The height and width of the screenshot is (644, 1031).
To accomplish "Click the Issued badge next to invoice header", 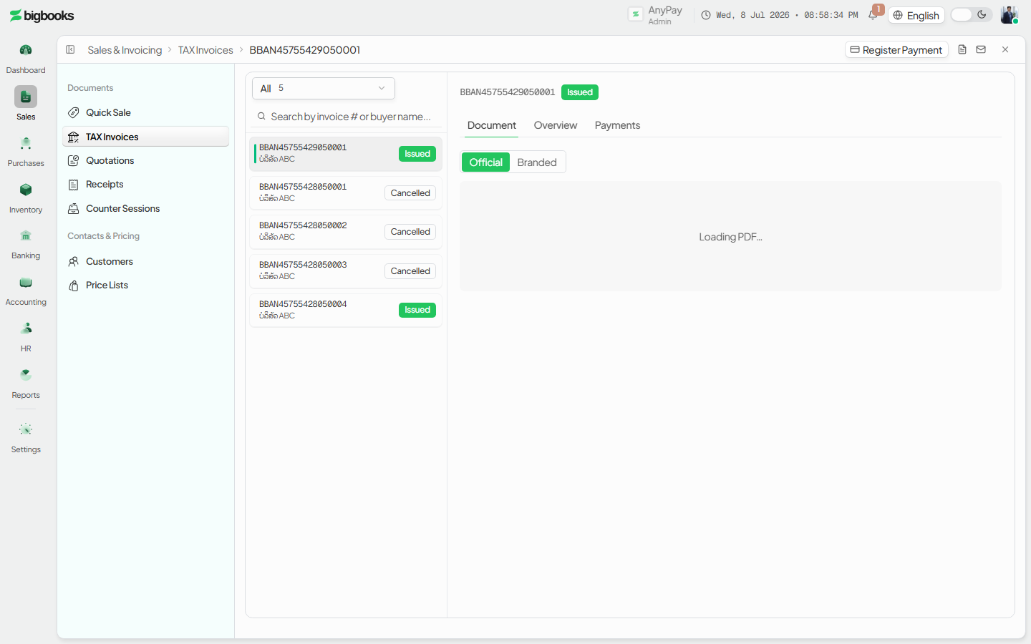I will pos(580,92).
